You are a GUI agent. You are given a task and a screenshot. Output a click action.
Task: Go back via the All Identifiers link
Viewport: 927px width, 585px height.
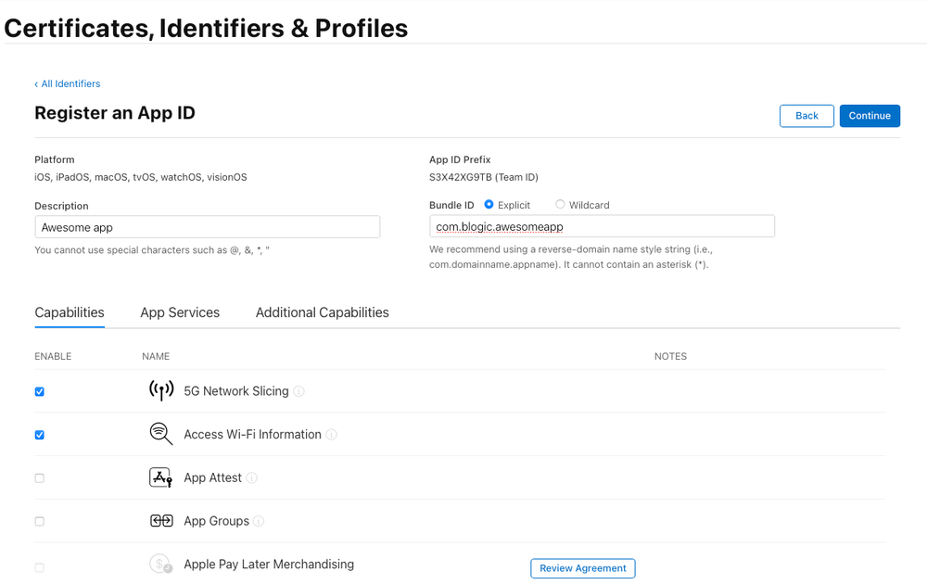coord(67,83)
